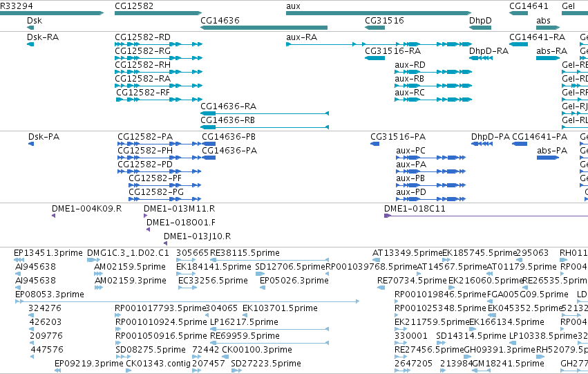The width and height of the screenshot is (588, 374).
Task: Select the long aux gene bar
Action: [379, 14]
